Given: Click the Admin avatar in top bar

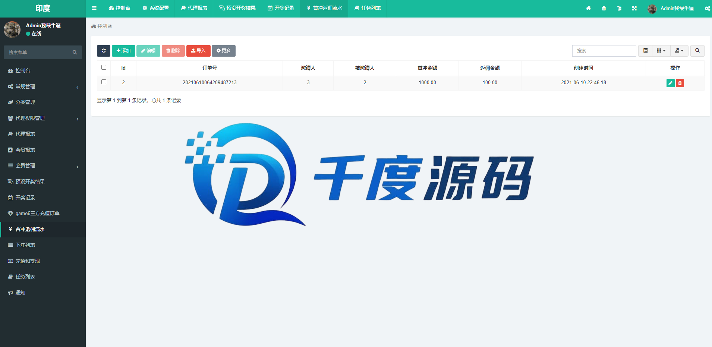Looking at the screenshot, I should [x=652, y=9].
